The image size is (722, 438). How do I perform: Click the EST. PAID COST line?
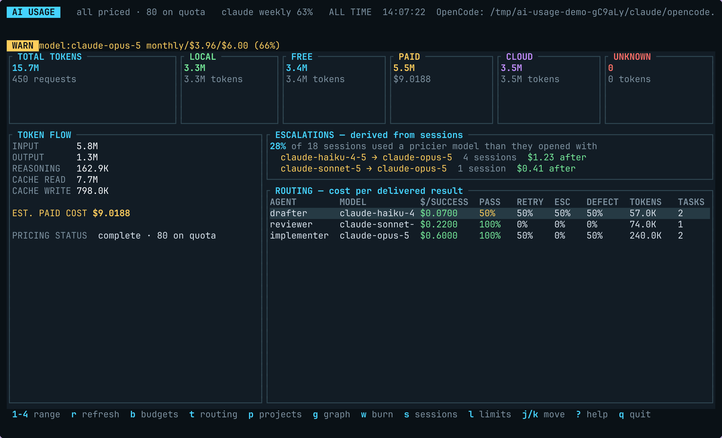pyautogui.click(x=71, y=213)
